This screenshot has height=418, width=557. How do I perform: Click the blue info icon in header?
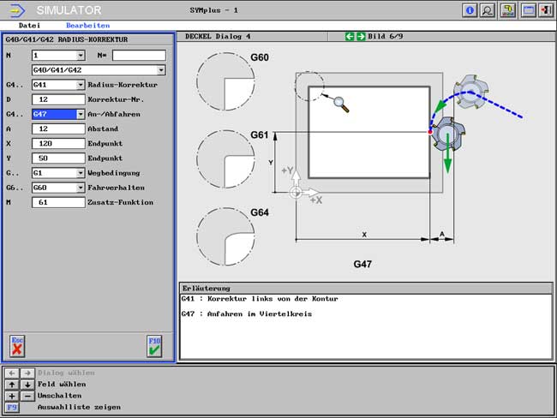[x=470, y=10]
